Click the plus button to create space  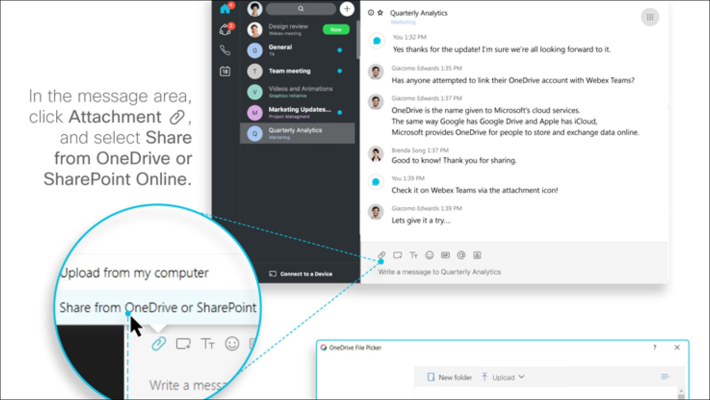[x=347, y=9]
